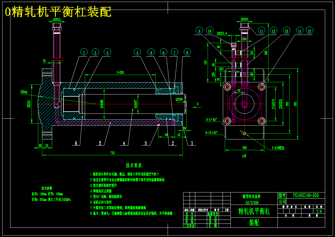Select circled balloon number 12

tap(273, 30)
